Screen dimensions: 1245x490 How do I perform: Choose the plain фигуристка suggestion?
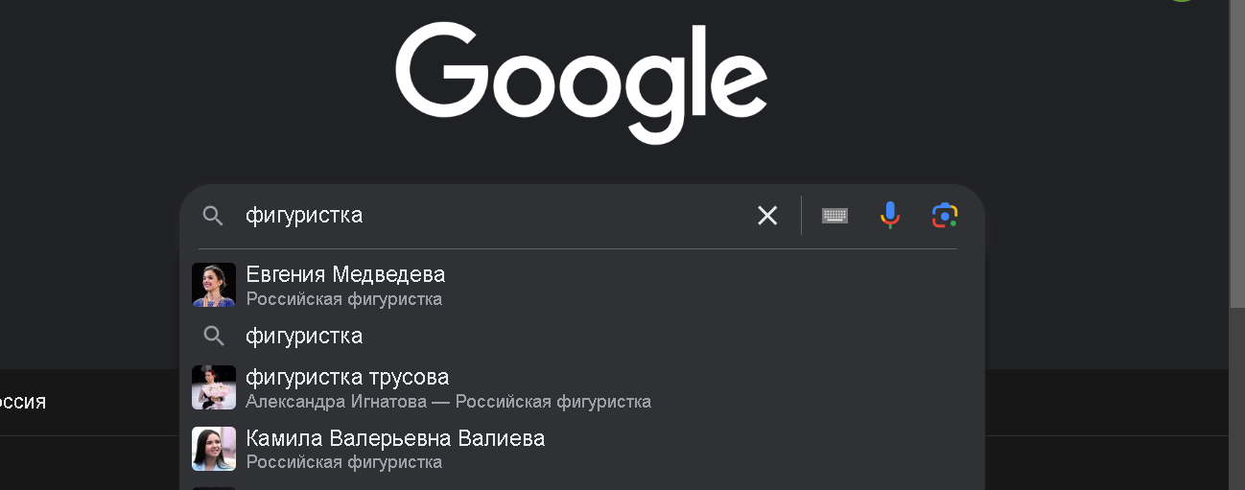304,336
